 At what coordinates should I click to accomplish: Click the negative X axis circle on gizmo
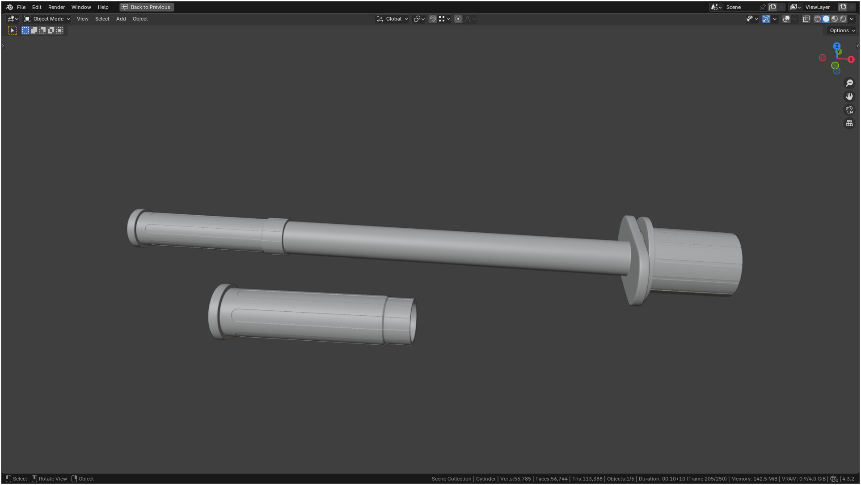823,58
